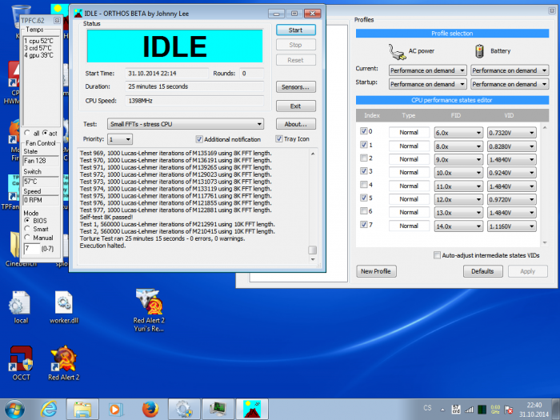This screenshot has width=560, height=420.
Task: Open the 6.0x FID dropdown
Action: [458, 132]
